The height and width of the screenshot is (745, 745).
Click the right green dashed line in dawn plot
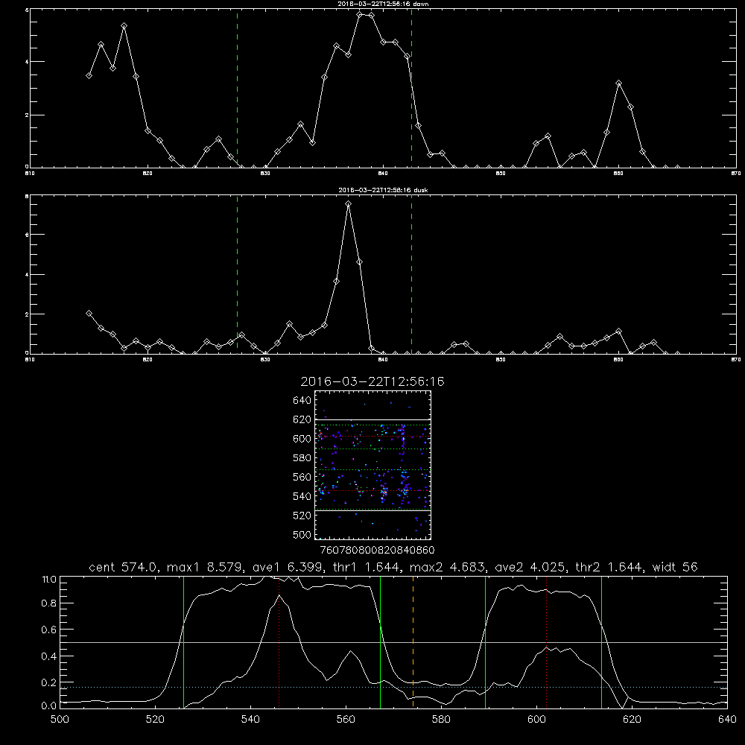click(x=411, y=89)
